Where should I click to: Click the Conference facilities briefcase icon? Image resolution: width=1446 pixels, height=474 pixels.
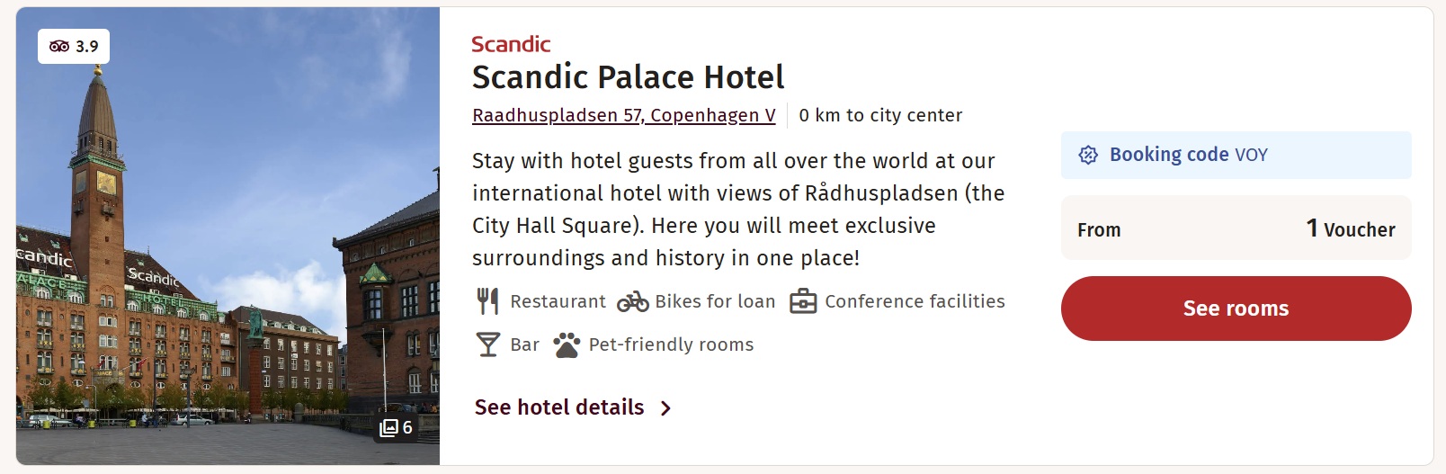(x=803, y=301)
